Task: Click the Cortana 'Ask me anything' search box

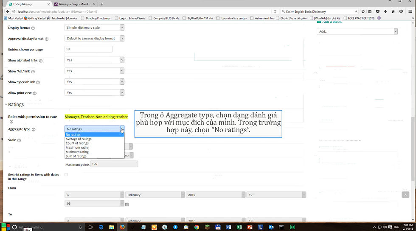Action: [x=48, y=227]
